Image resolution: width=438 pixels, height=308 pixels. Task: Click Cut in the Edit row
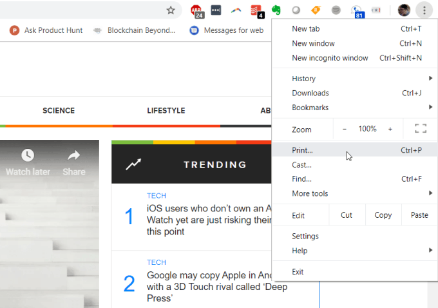347,215
